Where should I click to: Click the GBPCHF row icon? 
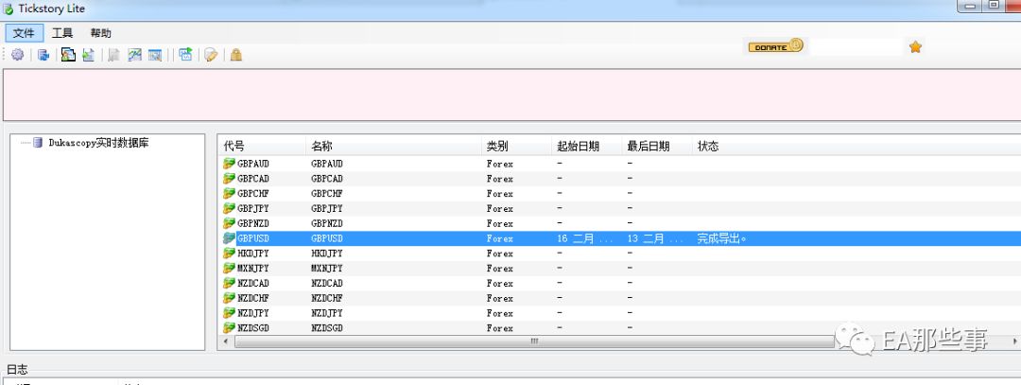tap(229, 194)
